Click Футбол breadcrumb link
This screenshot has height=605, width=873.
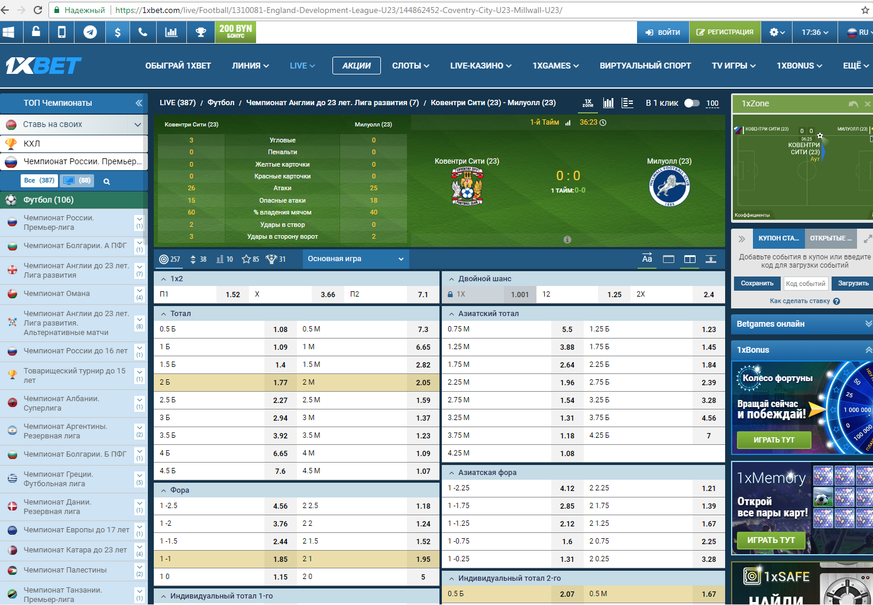[x=221, y=103]
